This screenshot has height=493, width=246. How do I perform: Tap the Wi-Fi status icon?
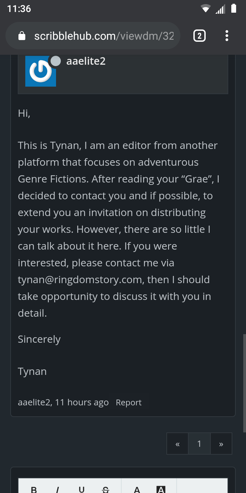(205, 9)
